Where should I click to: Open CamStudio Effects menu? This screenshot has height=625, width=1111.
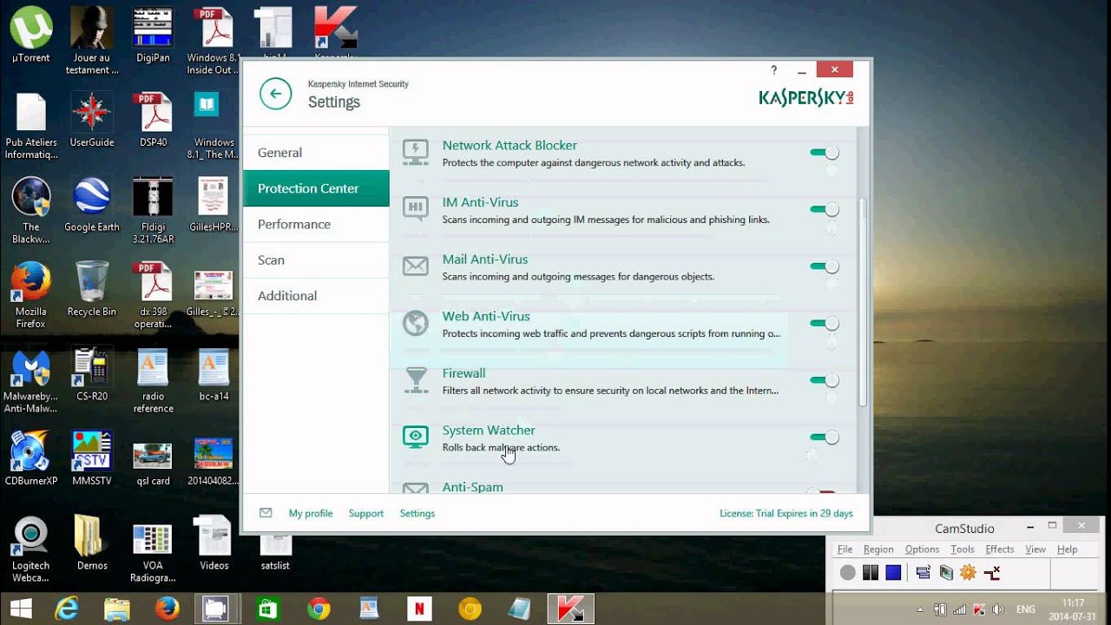coord(1000,549)
